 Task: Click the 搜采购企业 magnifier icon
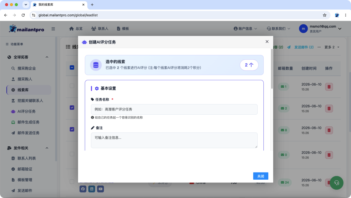point(13,68)
